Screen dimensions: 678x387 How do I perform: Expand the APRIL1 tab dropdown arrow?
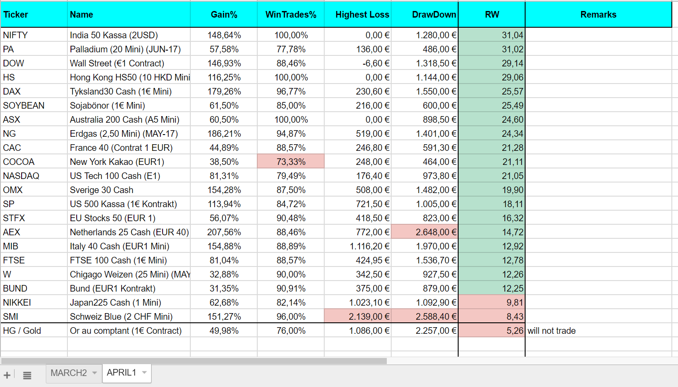pyautogui.click(x=144, y=373)
